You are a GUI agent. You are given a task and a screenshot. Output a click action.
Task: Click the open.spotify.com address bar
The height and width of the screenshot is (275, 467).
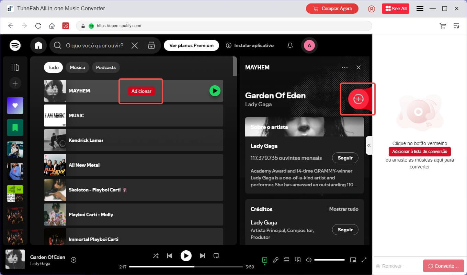coord(224,26)
